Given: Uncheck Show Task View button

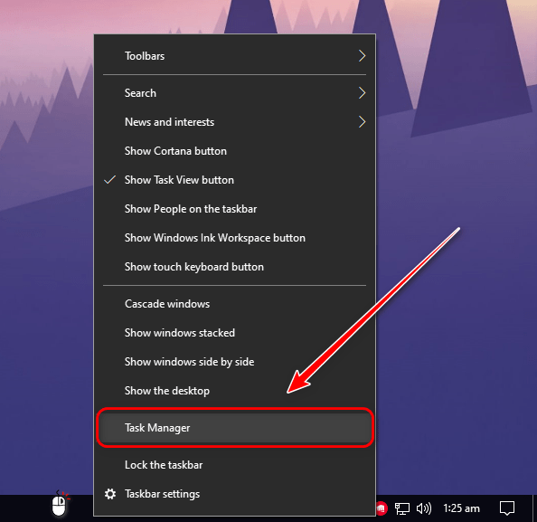Looking at the screenshot, I should tap(234, 180).
